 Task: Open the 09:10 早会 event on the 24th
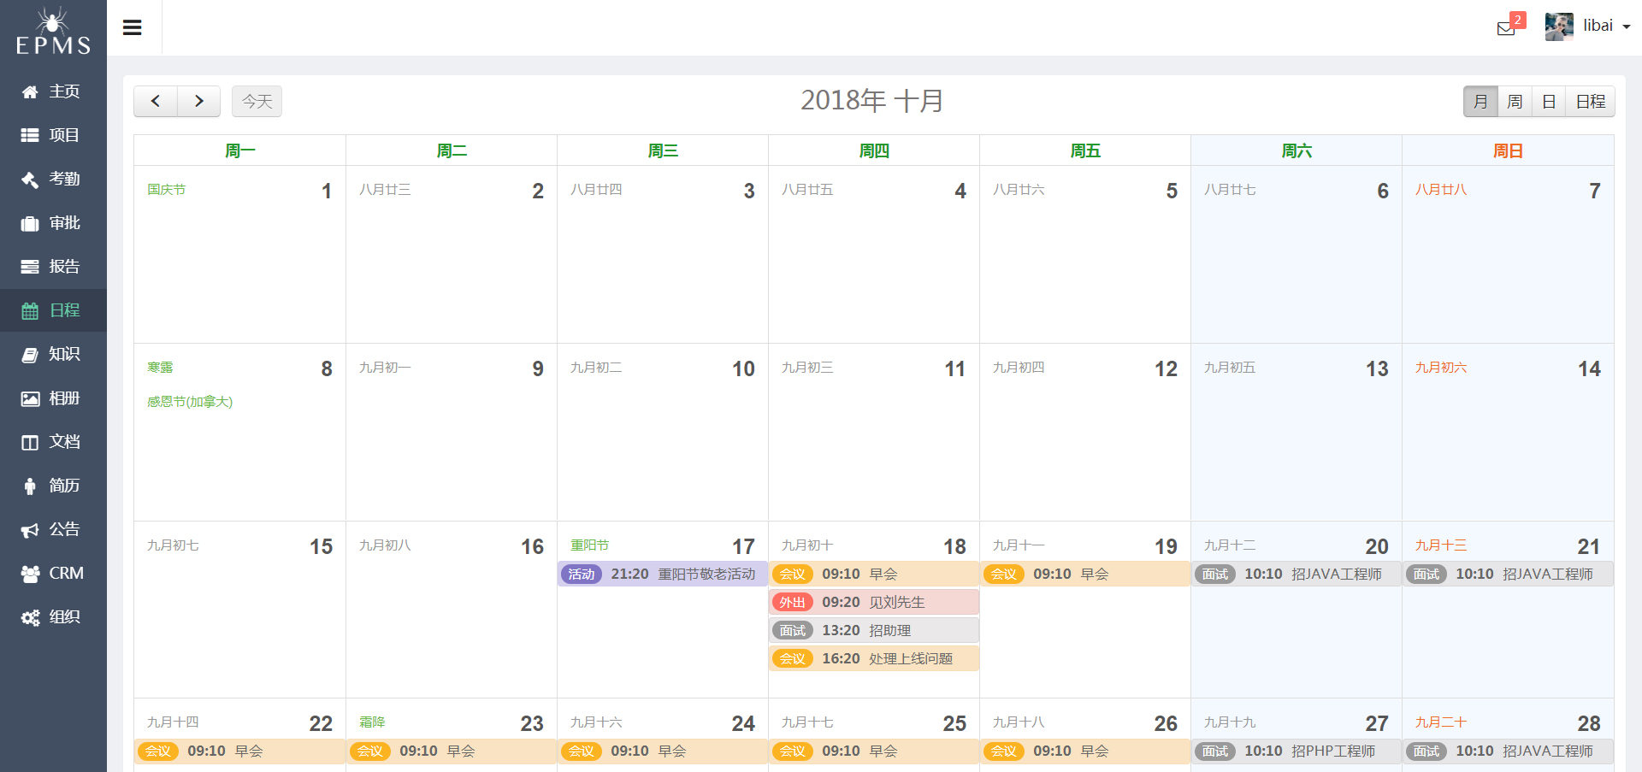click(663, 751)
